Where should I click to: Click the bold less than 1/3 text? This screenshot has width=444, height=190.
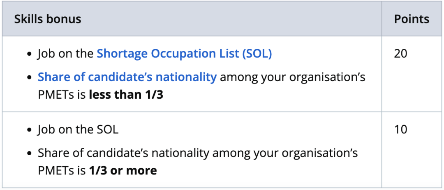[x=126, y=94]
